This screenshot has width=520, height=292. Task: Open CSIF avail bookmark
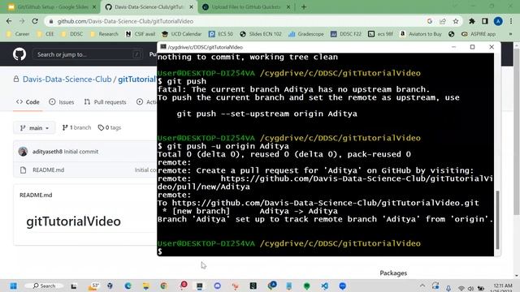click(141, 34)
